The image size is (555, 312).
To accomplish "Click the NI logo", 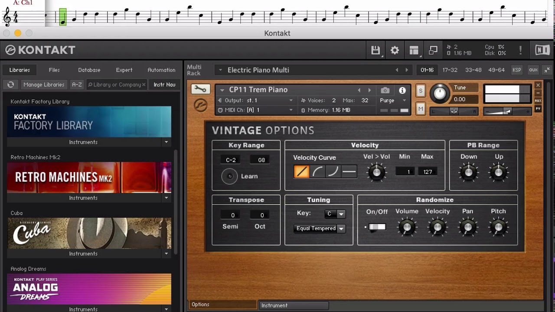I will 542,50.
